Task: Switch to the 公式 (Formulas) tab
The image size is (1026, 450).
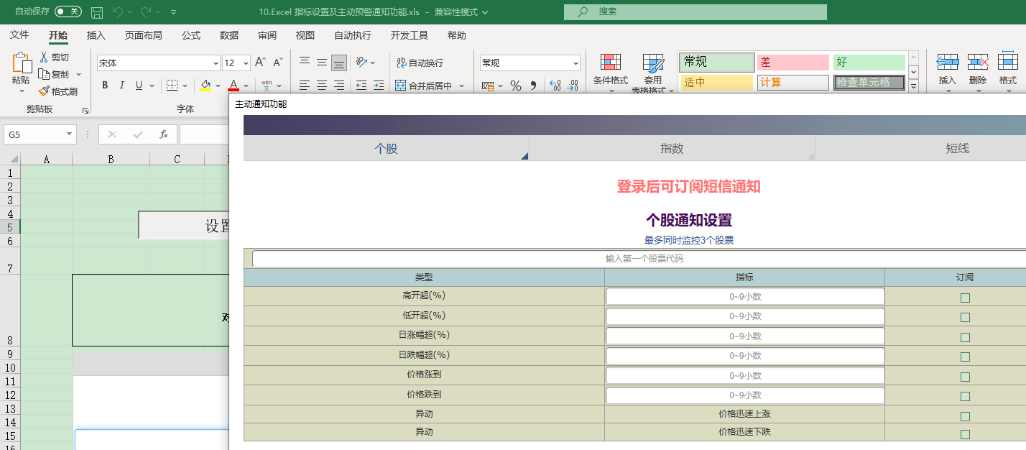Action: tap(191, 35)
